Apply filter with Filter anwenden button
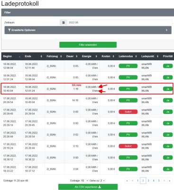174x190 pixels. point(88,45)
